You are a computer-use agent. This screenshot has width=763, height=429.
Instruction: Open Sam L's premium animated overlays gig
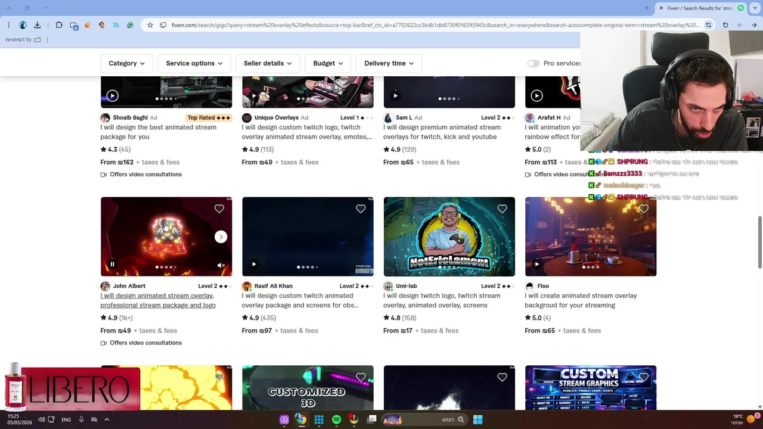[442, 132]
